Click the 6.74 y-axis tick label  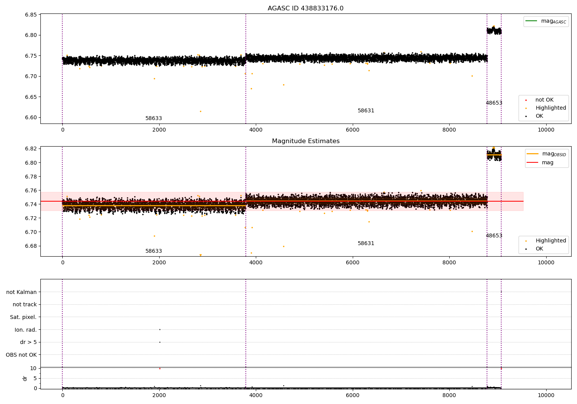[x=31, y=204]
